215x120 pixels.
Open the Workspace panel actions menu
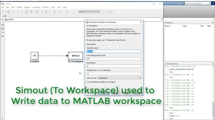(213, 22)
